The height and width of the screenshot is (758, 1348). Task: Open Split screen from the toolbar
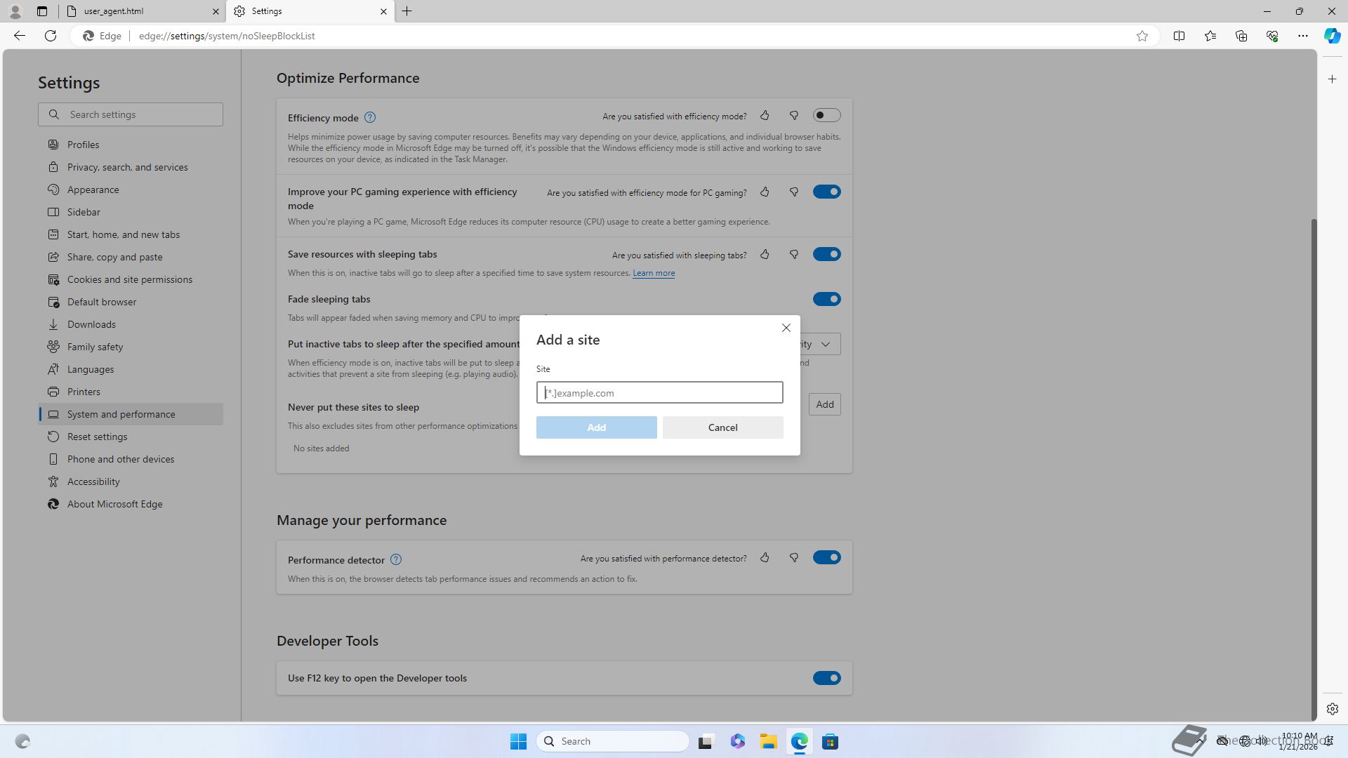coord(1179,36)
